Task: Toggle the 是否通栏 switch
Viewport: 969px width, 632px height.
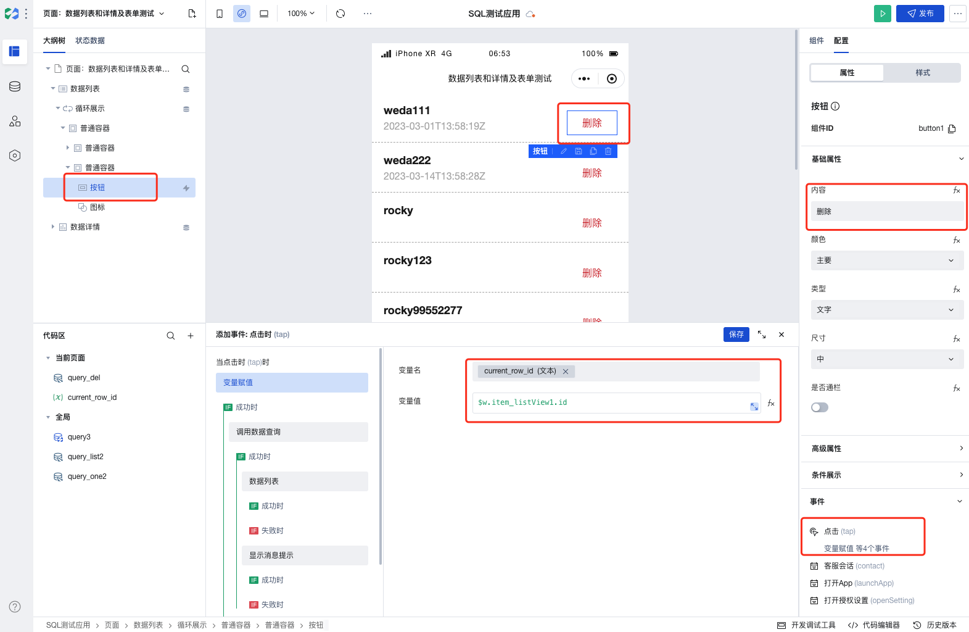Action: tap(820, 407)
